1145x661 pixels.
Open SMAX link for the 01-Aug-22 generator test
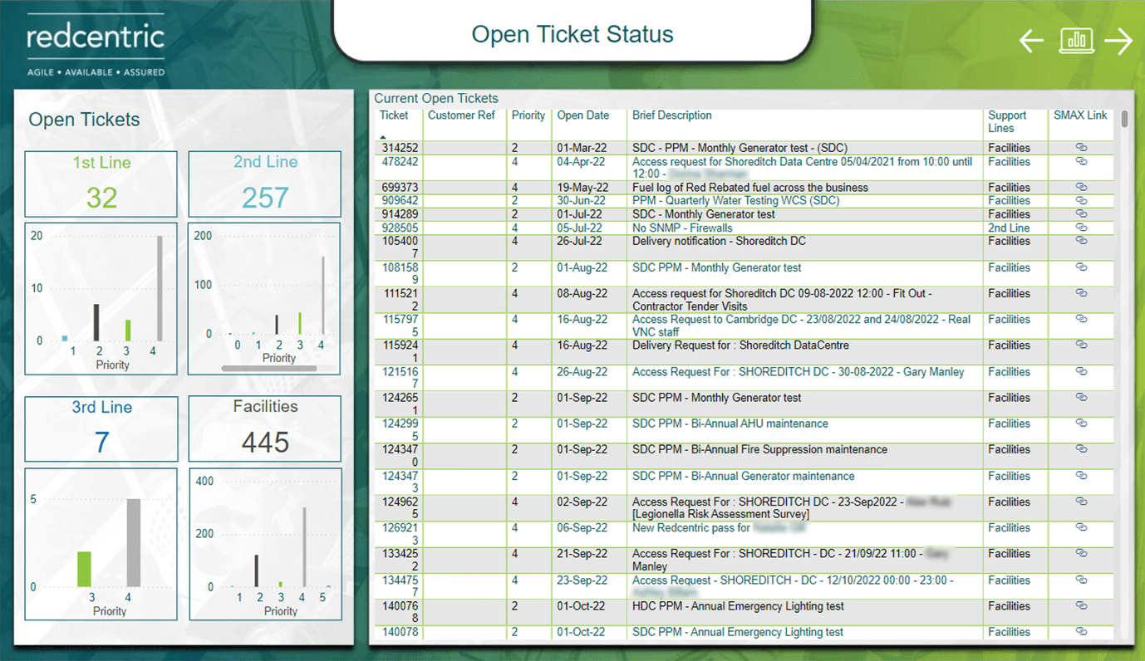(x=1081, y=267)
